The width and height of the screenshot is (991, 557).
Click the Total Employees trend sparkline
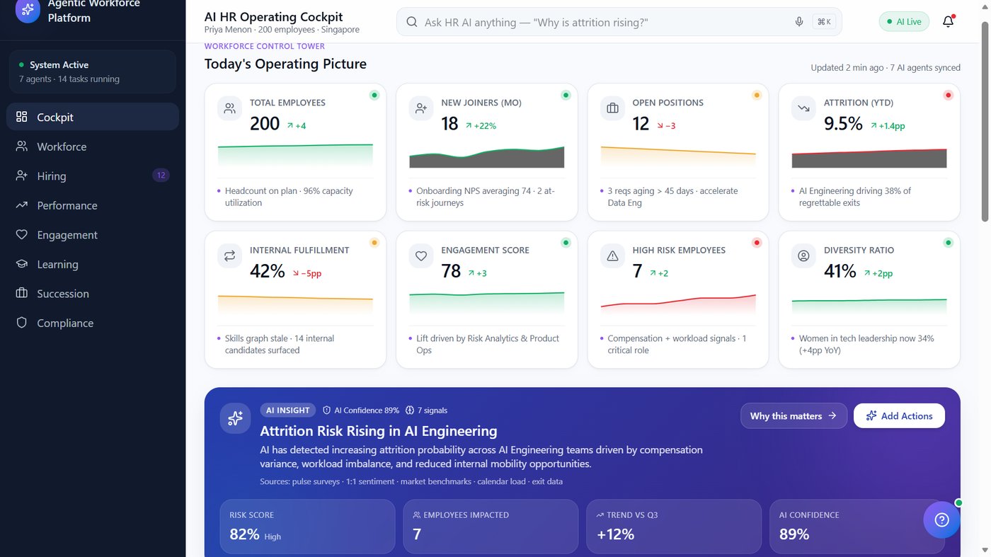point(295,155)
